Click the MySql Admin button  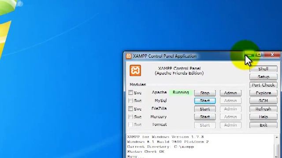[230, 101]
